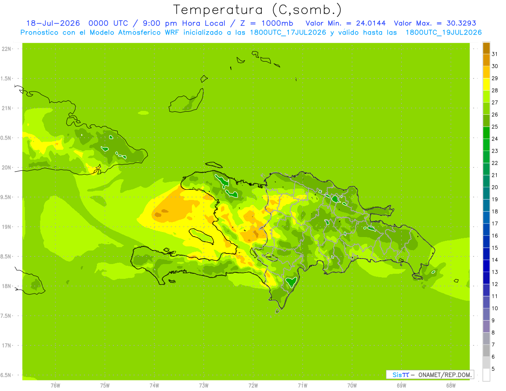Screen dimensions: 506x391
Task: Click the Temperatura (C,somb.) chart title
Action: pos(257,10)
